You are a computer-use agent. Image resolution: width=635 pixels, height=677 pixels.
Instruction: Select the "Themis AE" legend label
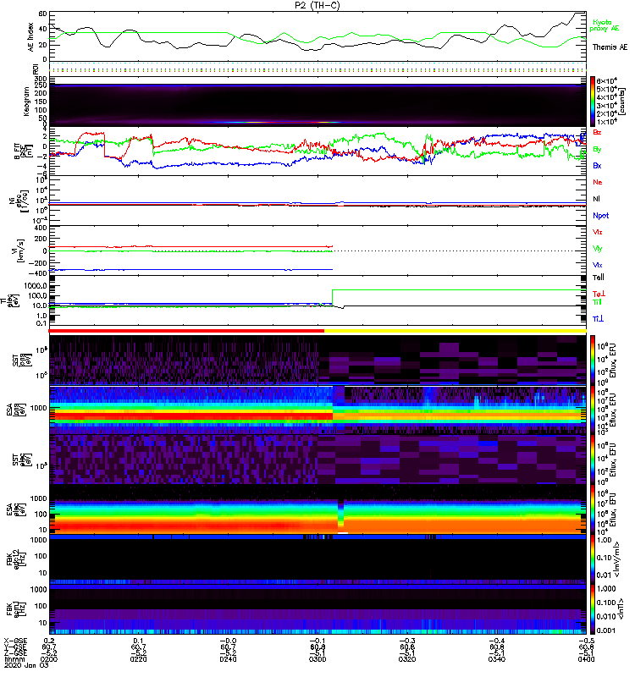click(610, 47)
